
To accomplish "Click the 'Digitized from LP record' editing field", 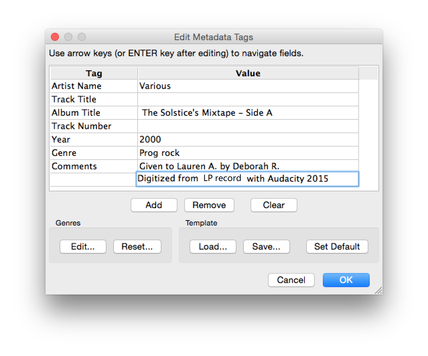I will coord(248,179).
